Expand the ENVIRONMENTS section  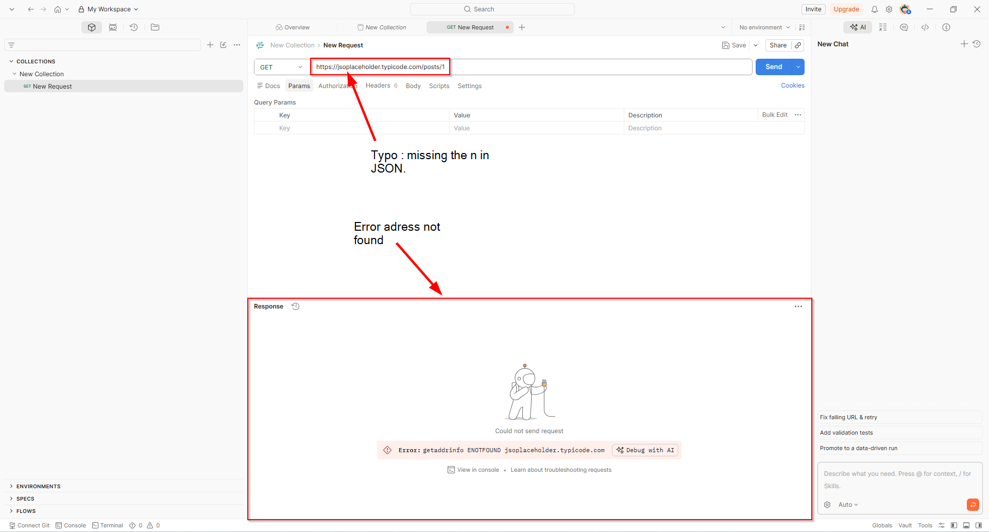(11, 486)
